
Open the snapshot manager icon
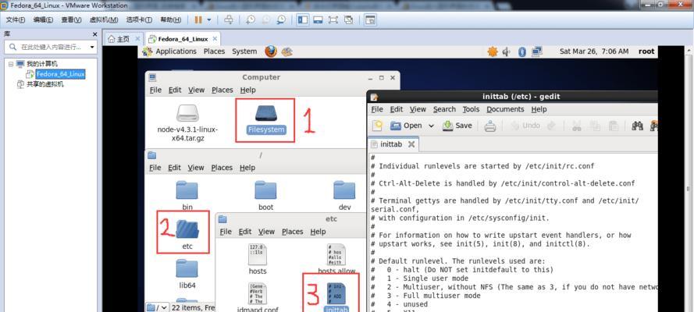pyautogui.click(x=282, y=19)
